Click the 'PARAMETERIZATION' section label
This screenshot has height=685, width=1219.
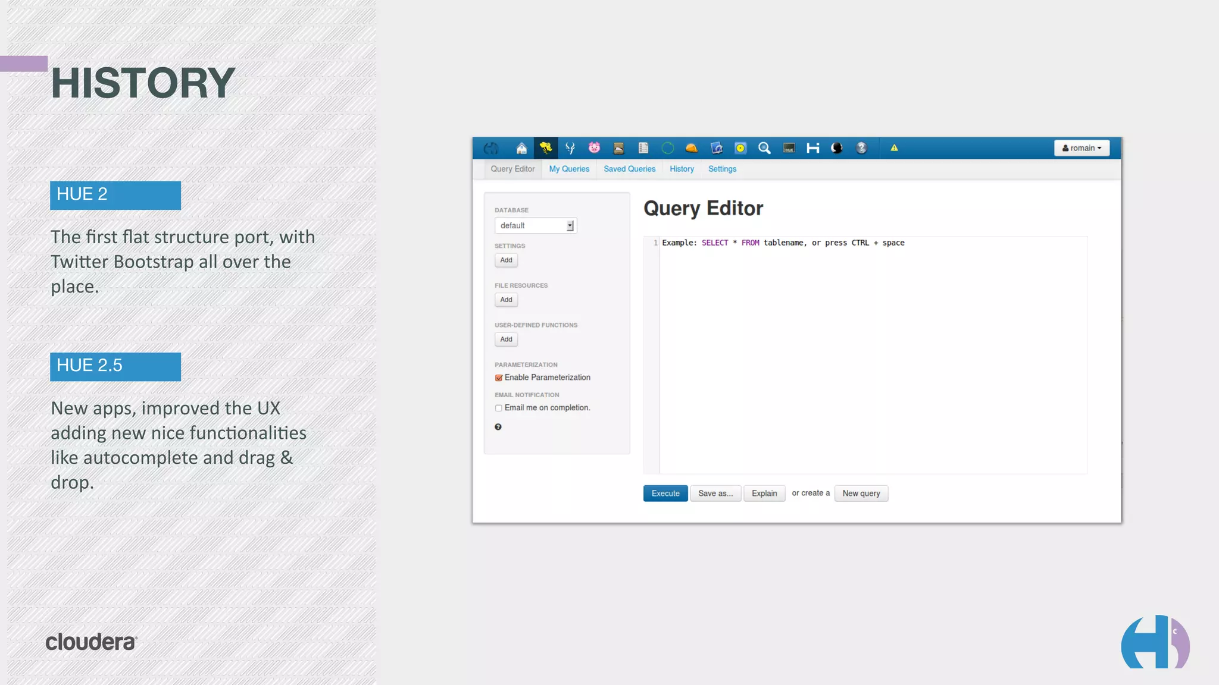point(526,365)
